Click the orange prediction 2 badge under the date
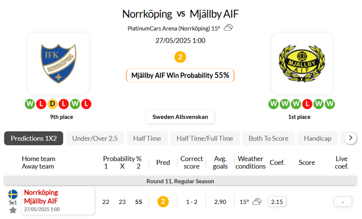The width and height of the screenshot is (362, 219). click(x=180, y=57)
